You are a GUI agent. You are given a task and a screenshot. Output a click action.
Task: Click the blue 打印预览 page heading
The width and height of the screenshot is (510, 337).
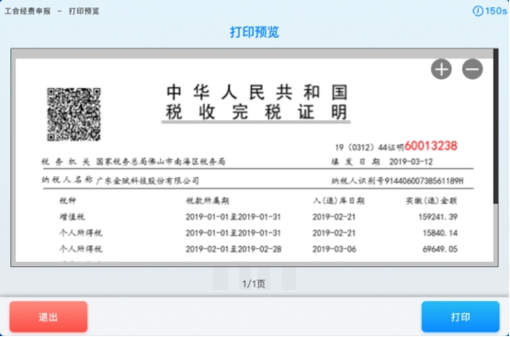255,32
